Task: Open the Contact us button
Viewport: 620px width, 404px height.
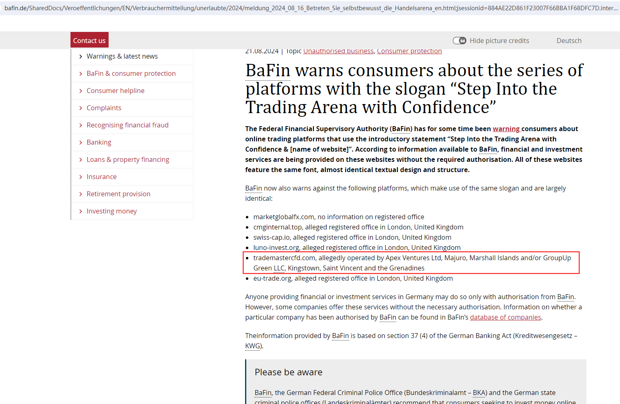Action: click(89, 40)
